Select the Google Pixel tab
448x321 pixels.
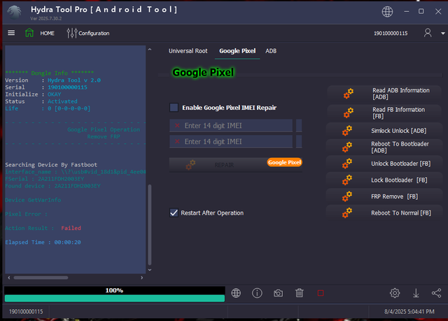pos(237,51)
